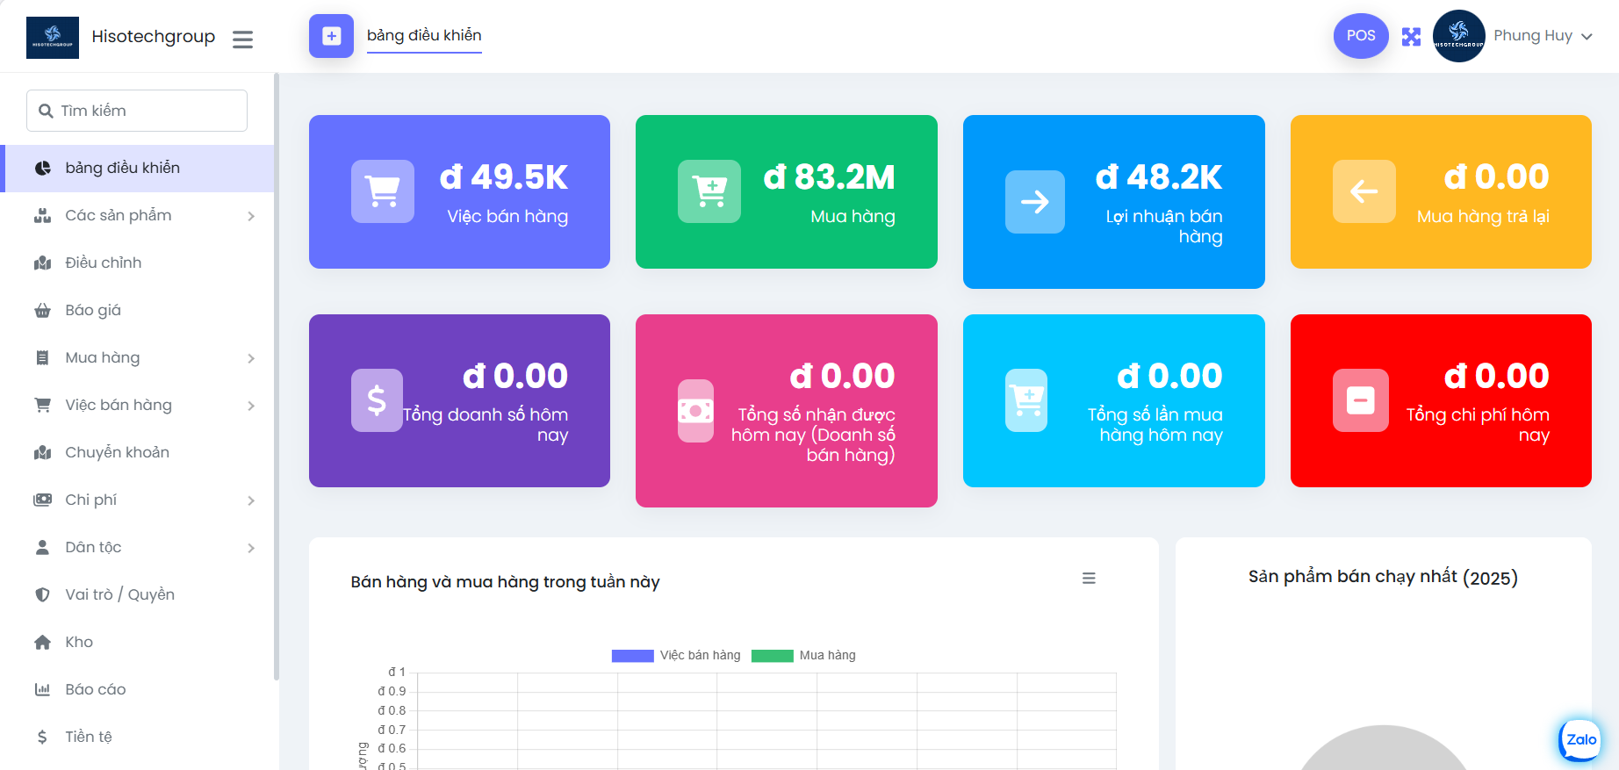Viewport: 1619px width, 770px height.
Task: Open Báo cáo from the sidebar
Action: [96, 690]
